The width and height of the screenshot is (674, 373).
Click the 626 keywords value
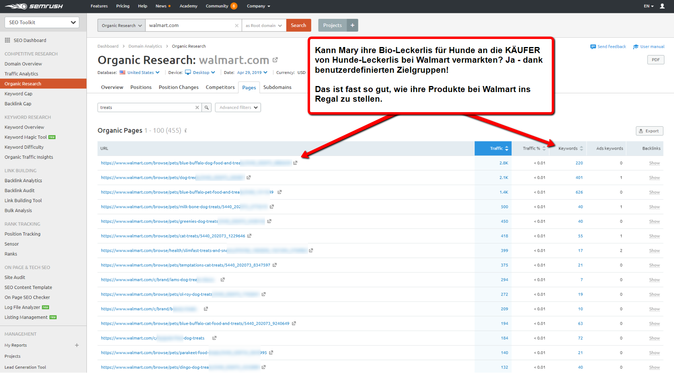pyautogui.click(x=579, y=192)
